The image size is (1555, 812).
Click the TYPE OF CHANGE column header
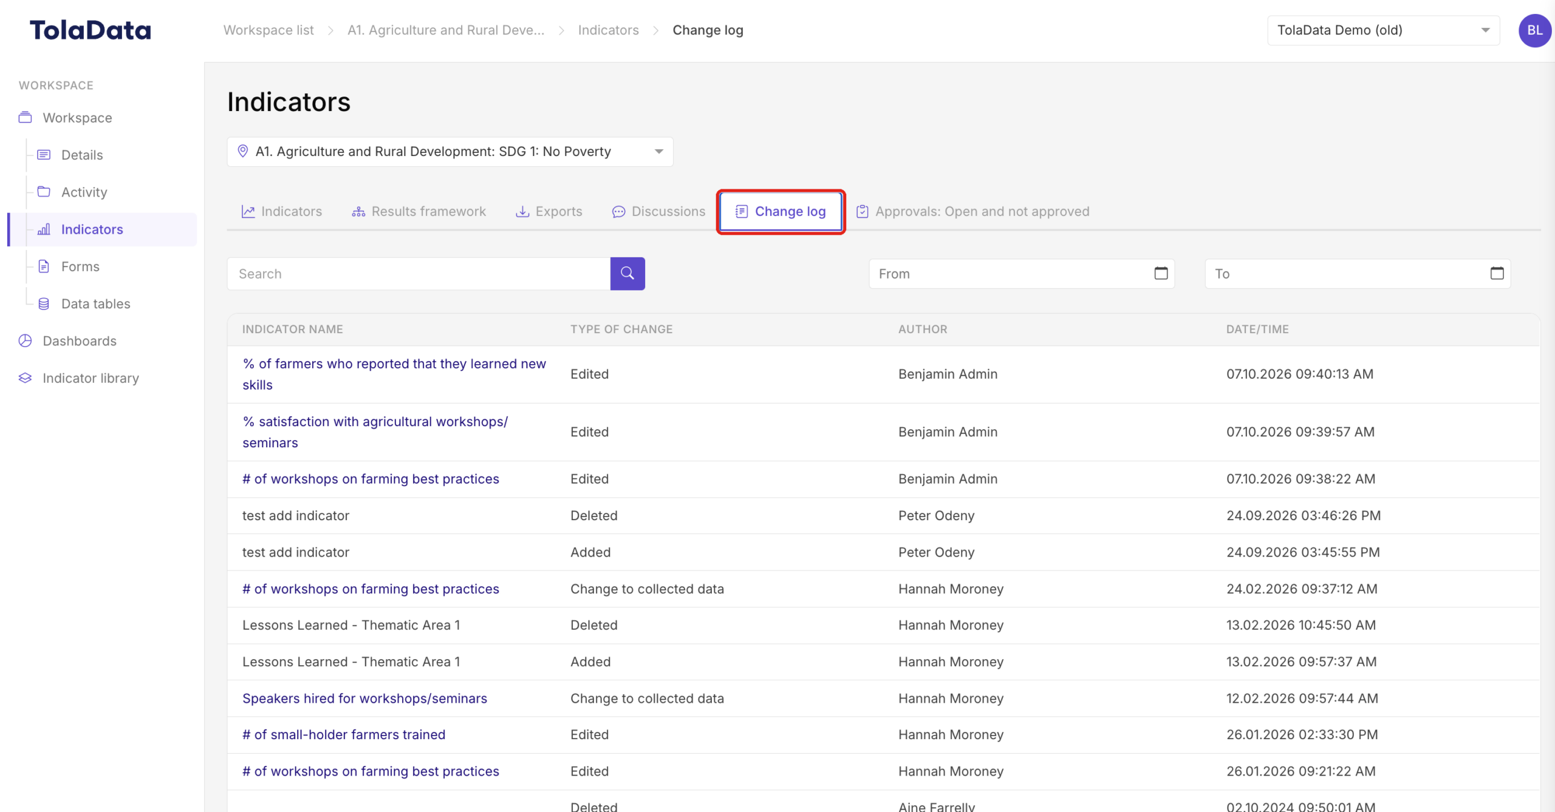point(621,329)
